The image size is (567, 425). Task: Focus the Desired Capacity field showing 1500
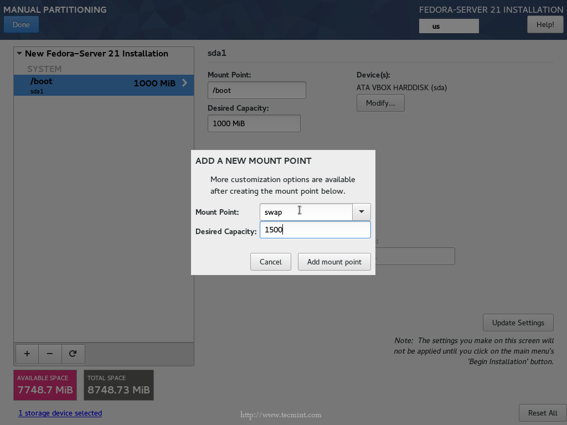(x=315, y=230)
